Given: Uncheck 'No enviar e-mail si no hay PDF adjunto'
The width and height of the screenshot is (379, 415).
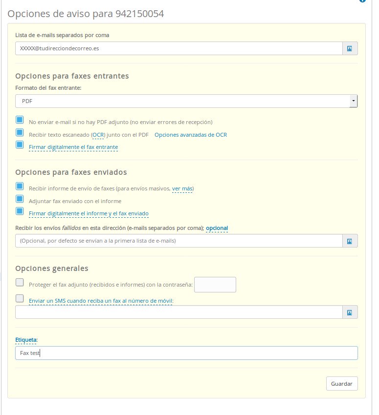Looking at the screenshot, I should pyautogui.click(x=20, y=120).
